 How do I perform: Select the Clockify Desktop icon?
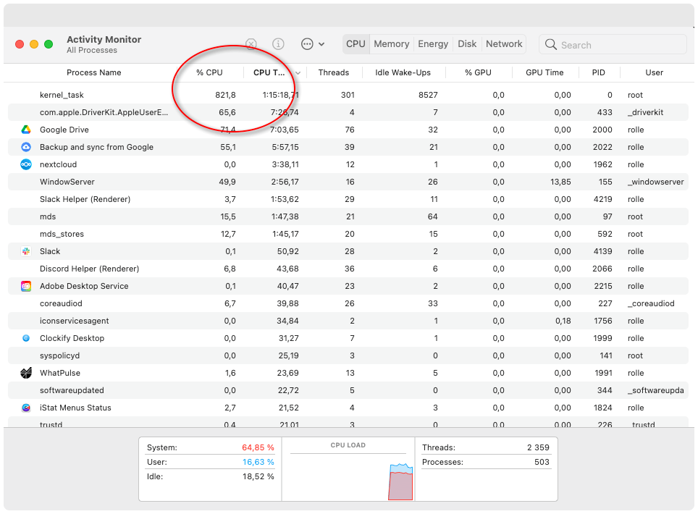26,338
